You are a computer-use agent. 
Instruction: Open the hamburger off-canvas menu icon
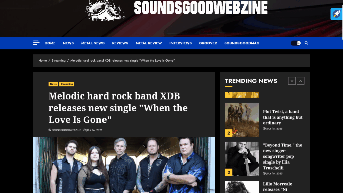[x=36, y=43]
